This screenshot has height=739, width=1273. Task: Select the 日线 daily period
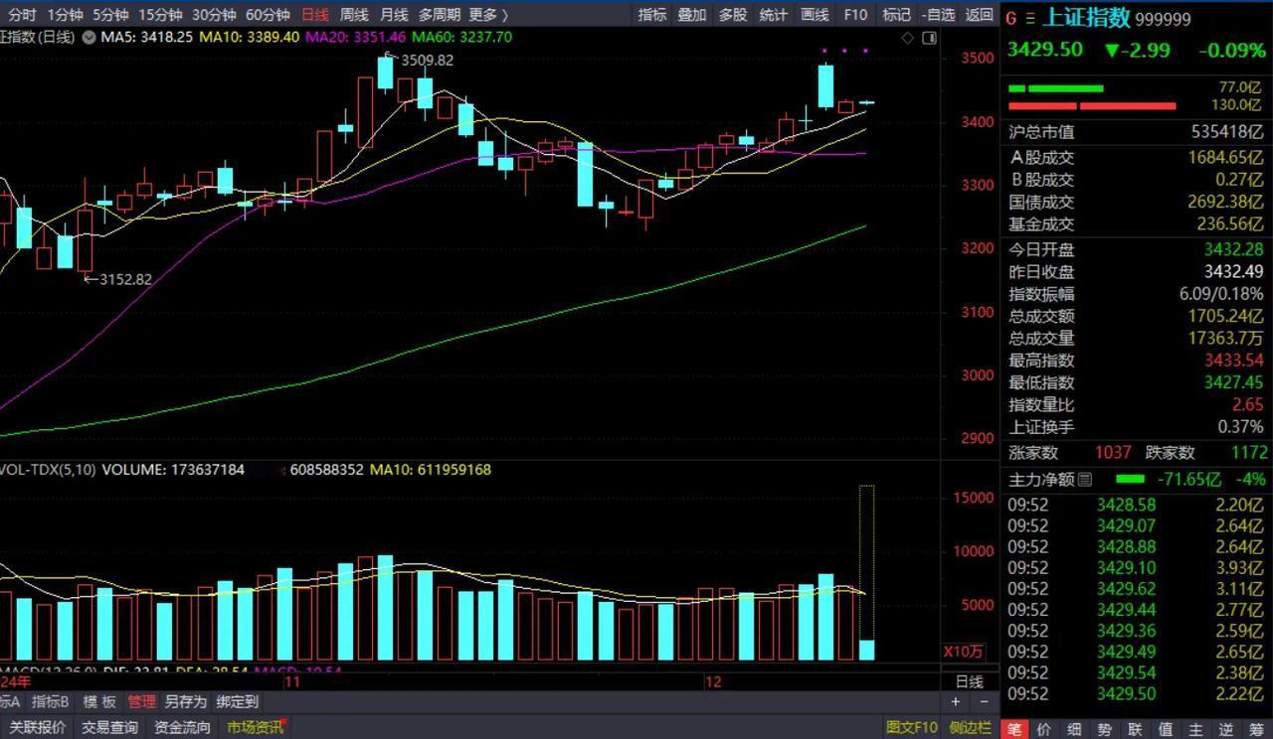(314, 14)
